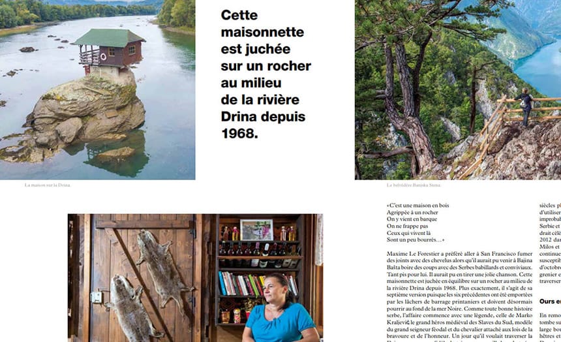Click the row of books on shelf

tap(258, 284)
